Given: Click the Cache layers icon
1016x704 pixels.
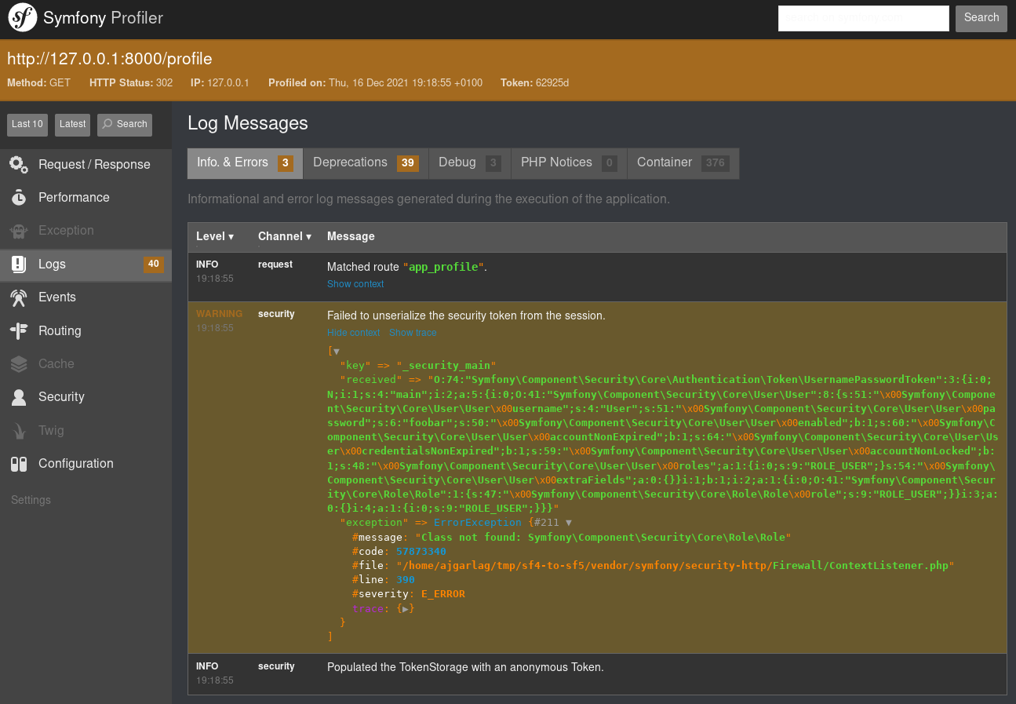Looking at the screenshot, I should pos(19,364).
